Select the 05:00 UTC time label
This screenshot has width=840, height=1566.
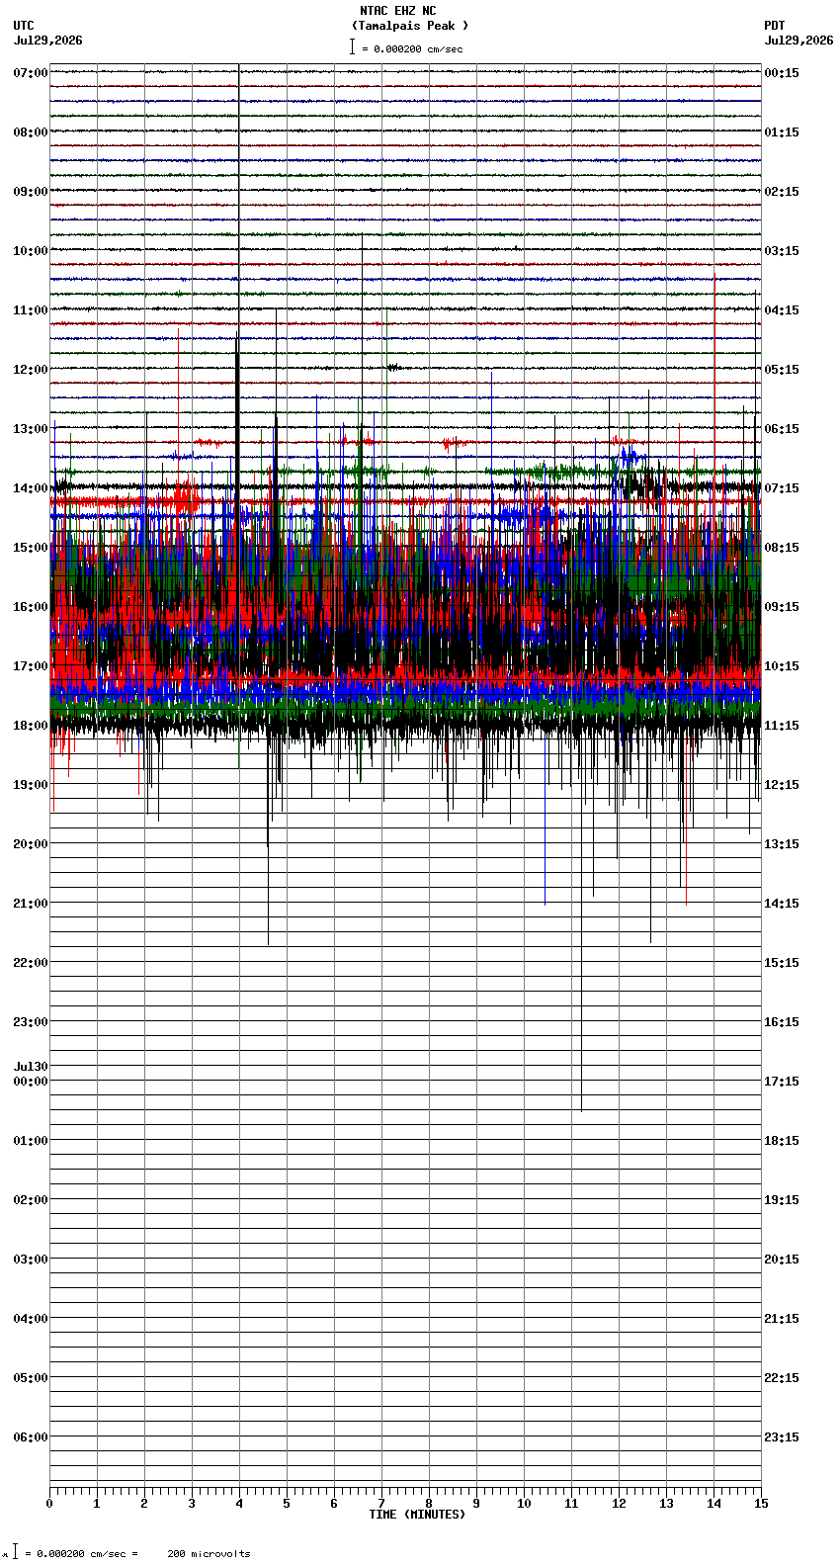[31, 1378]
